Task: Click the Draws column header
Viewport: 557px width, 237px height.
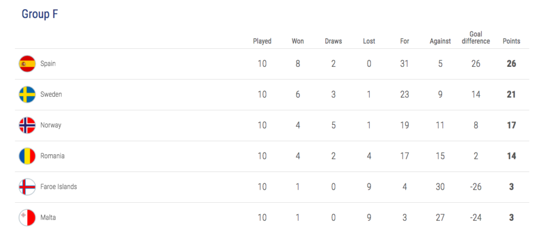Action: 333,41
